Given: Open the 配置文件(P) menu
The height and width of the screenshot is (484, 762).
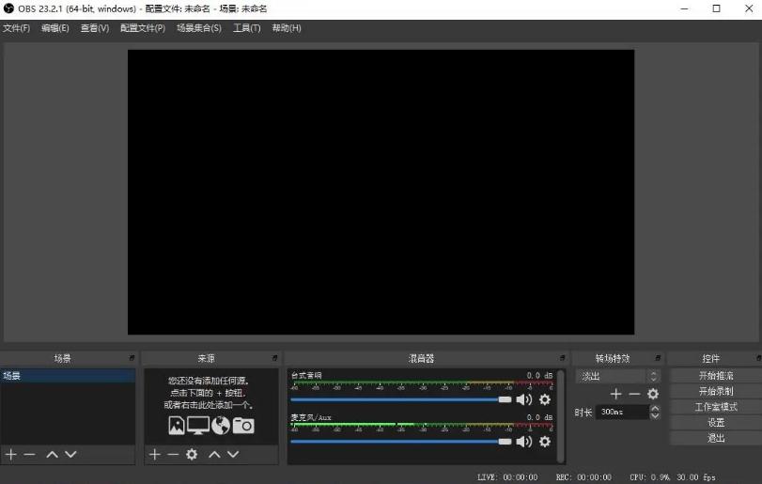Looking at the screenshot, I should 143,28.
